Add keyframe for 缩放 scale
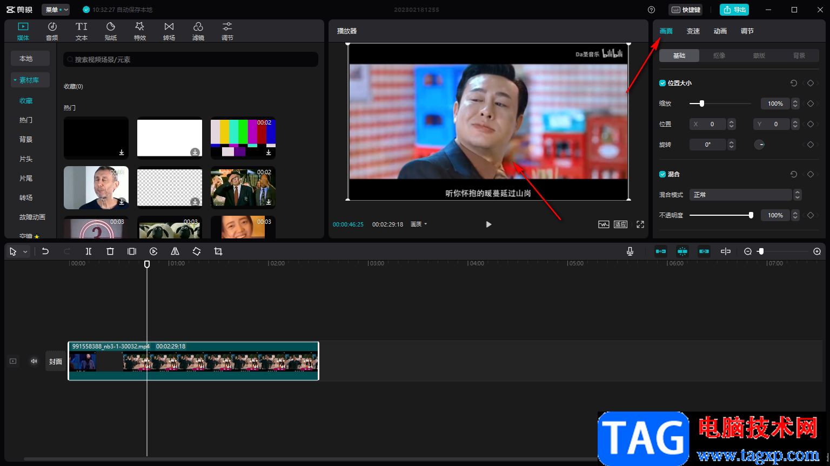 (x=811, y=104)
